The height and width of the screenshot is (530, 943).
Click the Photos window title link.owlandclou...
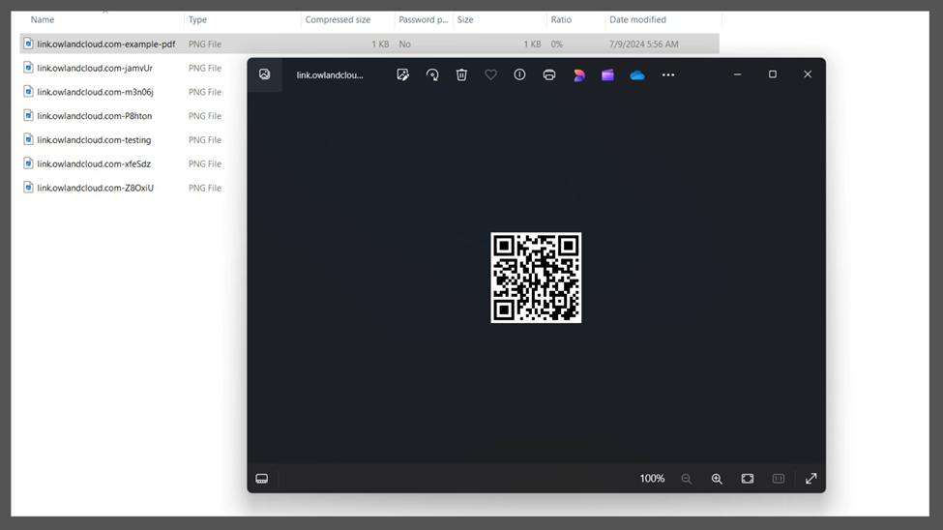(x=330, y=75)
